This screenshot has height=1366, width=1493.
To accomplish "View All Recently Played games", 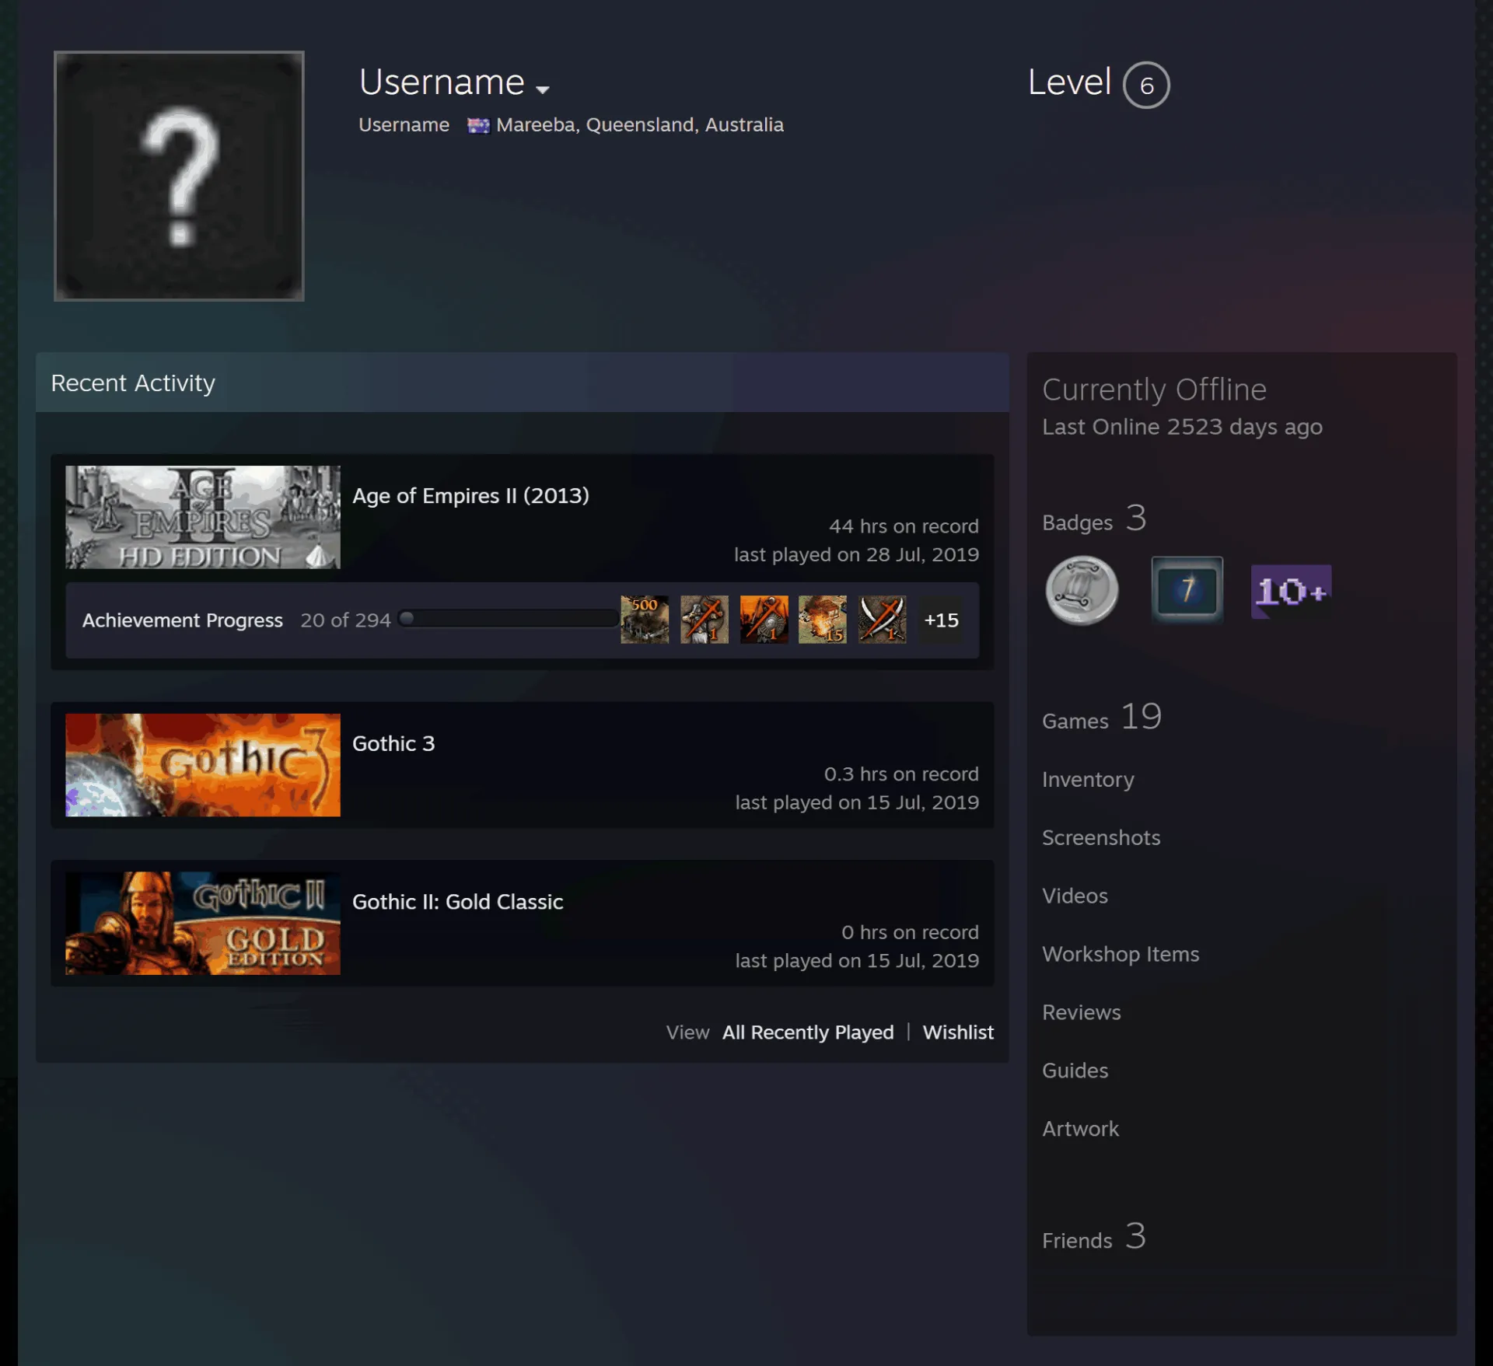I will click(x=808, y=1032).
